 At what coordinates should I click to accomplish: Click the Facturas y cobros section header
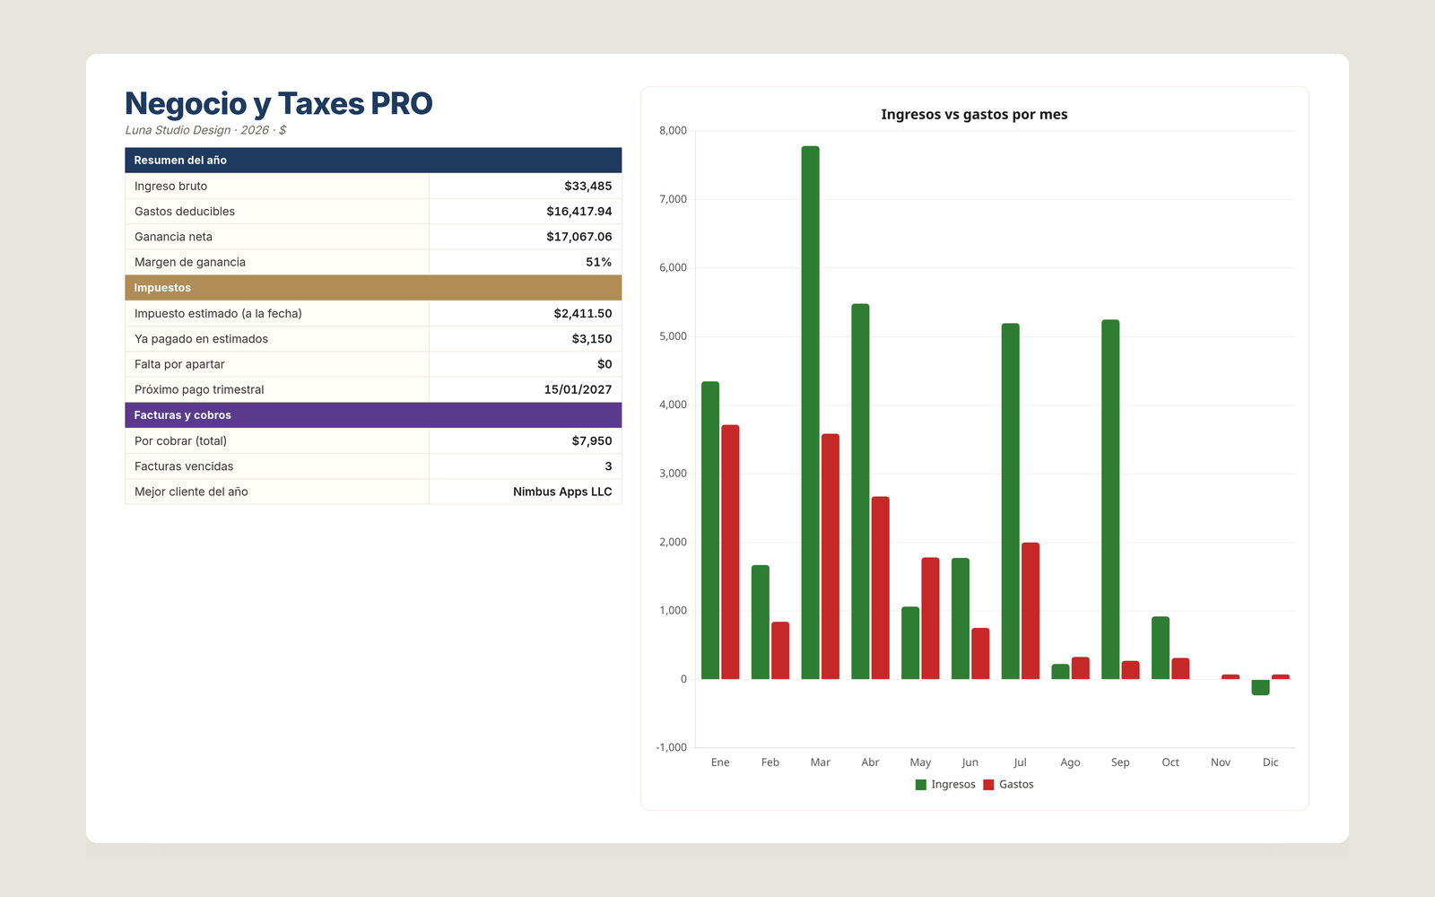point(373,415)
